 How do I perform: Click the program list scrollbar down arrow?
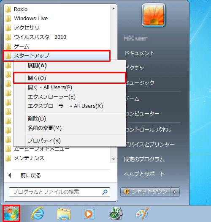114,159
